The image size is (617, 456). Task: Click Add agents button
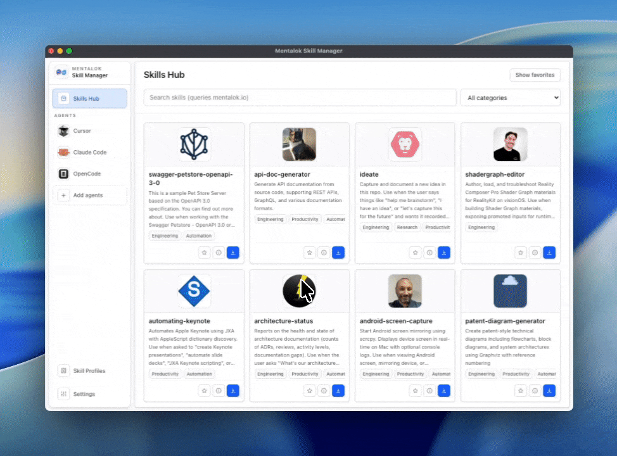pos(90,195)
